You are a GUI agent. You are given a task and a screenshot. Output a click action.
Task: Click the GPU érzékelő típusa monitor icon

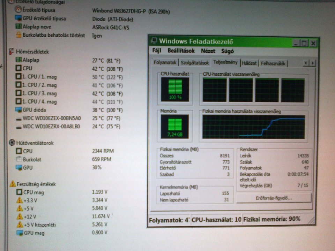[x=18, y=18]
